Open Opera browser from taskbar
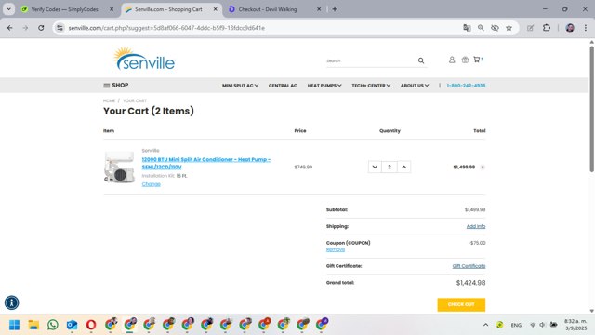595x335 pixels. 91,325
